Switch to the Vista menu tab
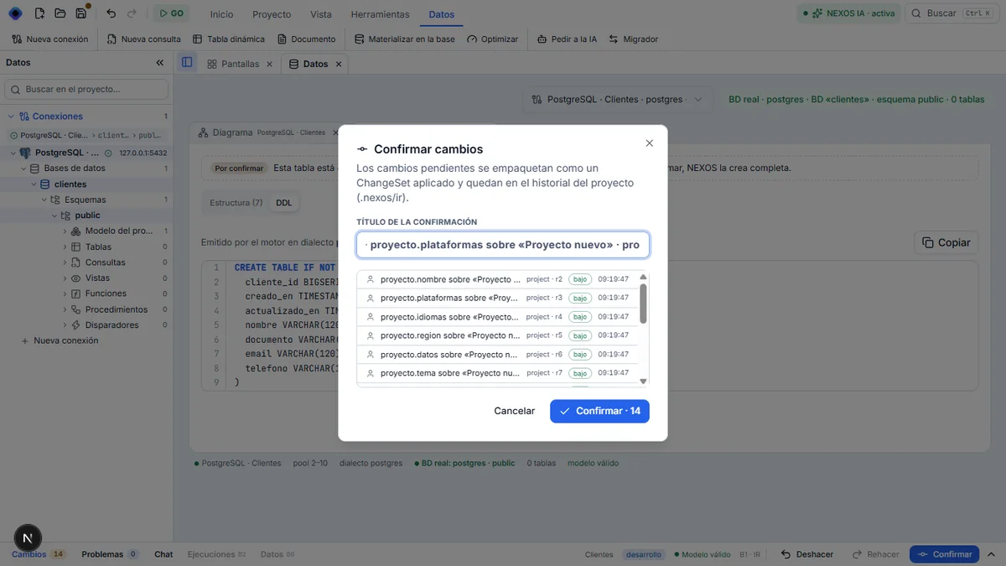 point(321,14)
